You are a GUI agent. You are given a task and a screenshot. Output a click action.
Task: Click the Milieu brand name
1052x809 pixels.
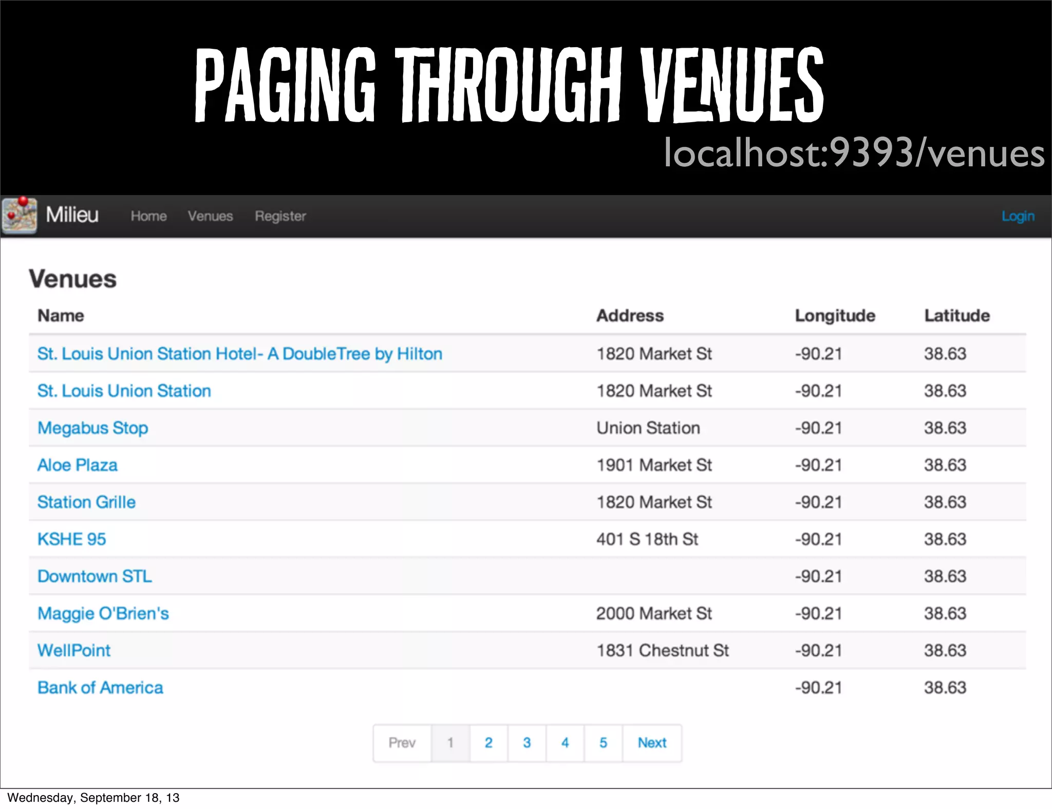pos(72,215)
